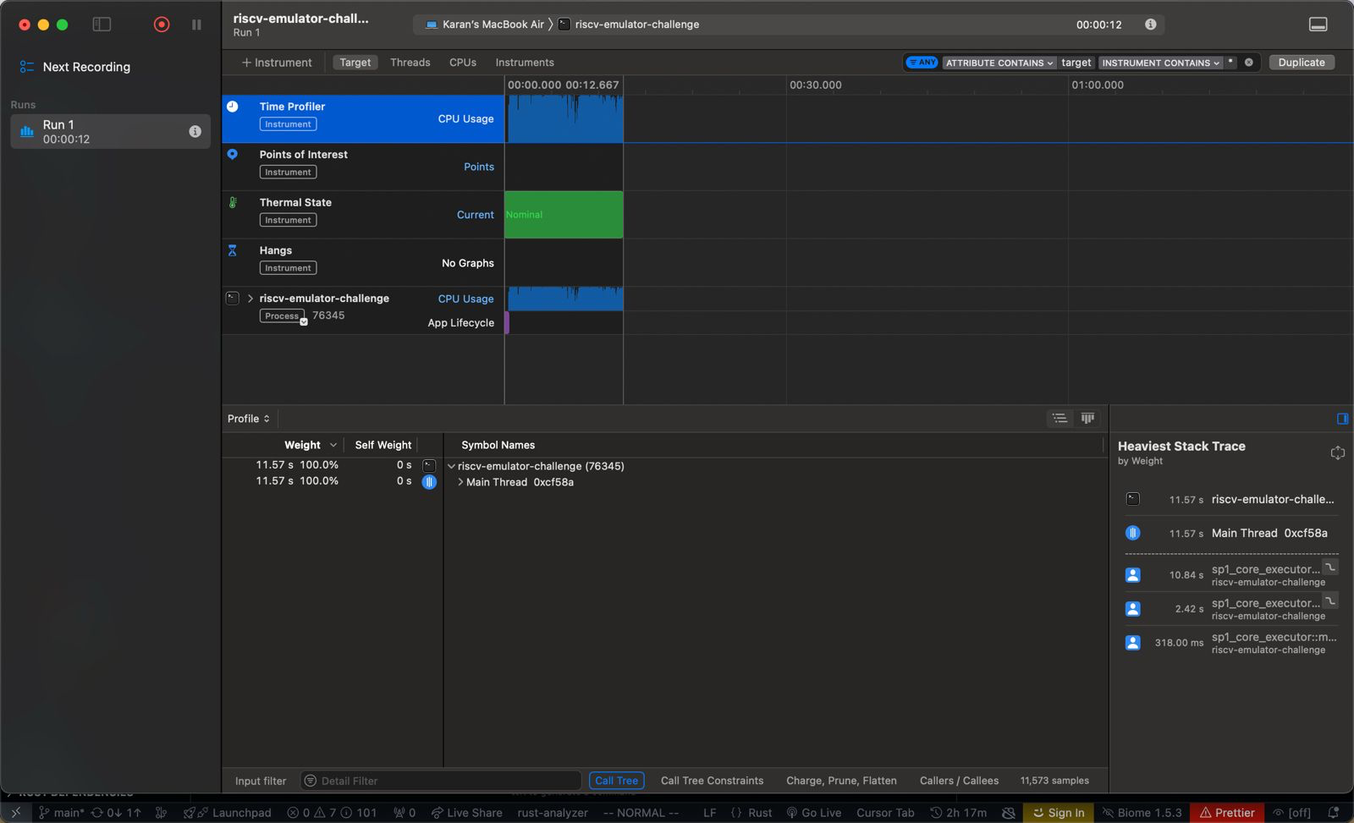Click the red Record button
Image resolution: width=1354 pixels, height=823 pixels.
tap(162, 25)
